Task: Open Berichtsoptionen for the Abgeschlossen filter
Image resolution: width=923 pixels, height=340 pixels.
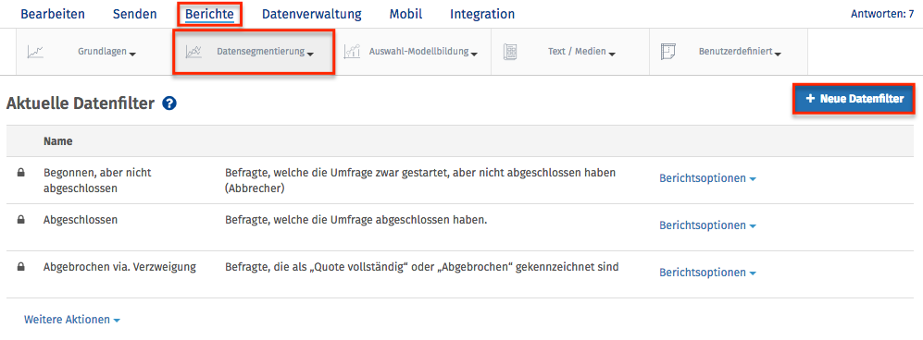Action: pos(707,225)
